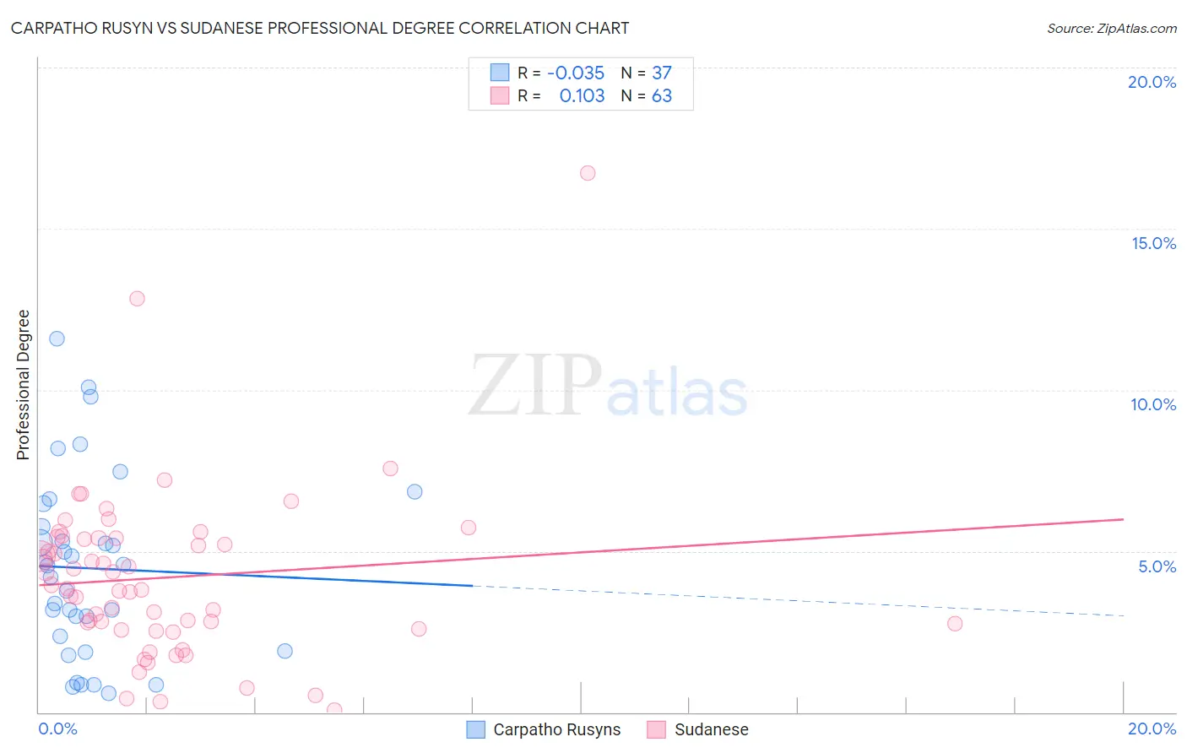The height and width of the screenshot is (753, 1187).
Task: Click the N = 63 statistic value
Action: pyautogui.click(x=647, y=95)
